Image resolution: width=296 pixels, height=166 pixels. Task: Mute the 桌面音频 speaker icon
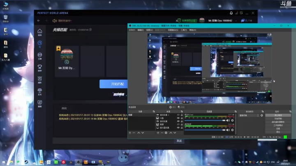point(228,130)
